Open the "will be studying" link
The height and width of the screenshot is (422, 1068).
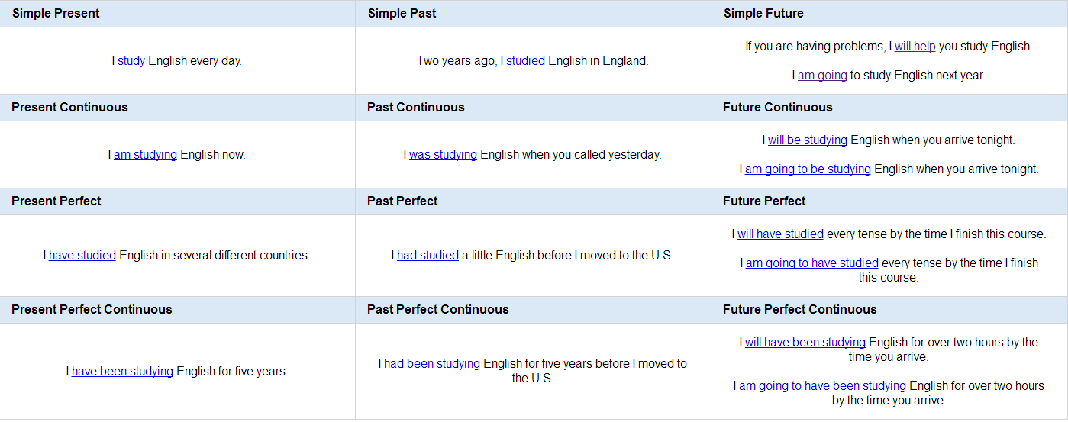[808, 140]
